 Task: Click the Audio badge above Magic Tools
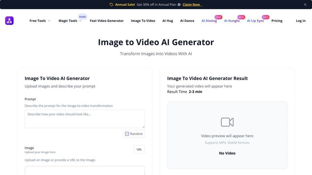click(82, 17)
